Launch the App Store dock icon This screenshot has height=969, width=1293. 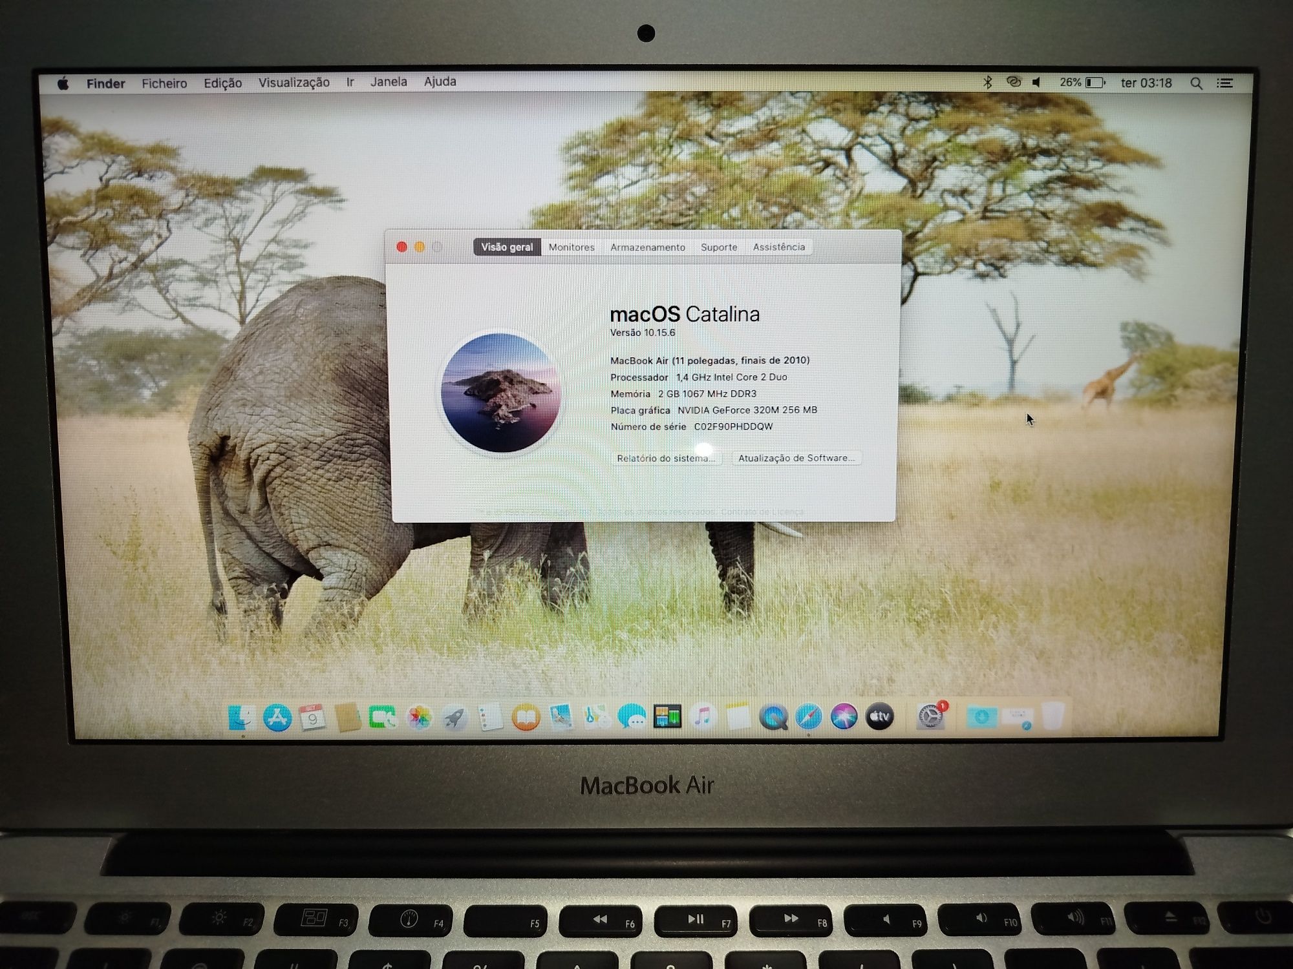pyautogui.click(x=277, y=717)
